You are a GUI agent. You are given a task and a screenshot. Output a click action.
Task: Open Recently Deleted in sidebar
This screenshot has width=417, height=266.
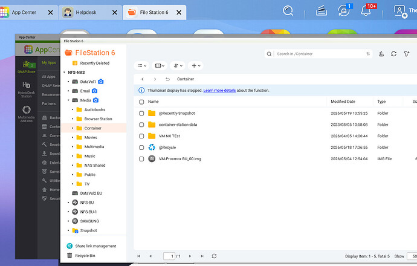pos(91,63)
